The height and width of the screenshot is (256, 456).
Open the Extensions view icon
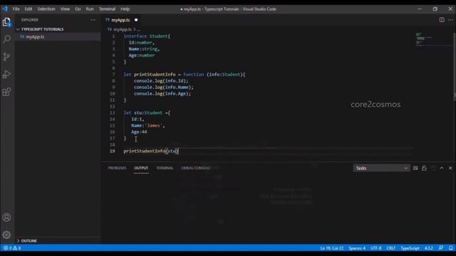point(6,92)
